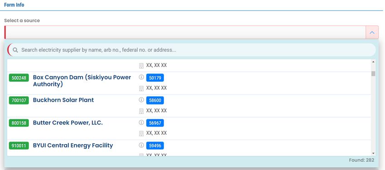Click the list scrollbar thumb
Viewport: 385px width, 170px height.
coord(373,74)
